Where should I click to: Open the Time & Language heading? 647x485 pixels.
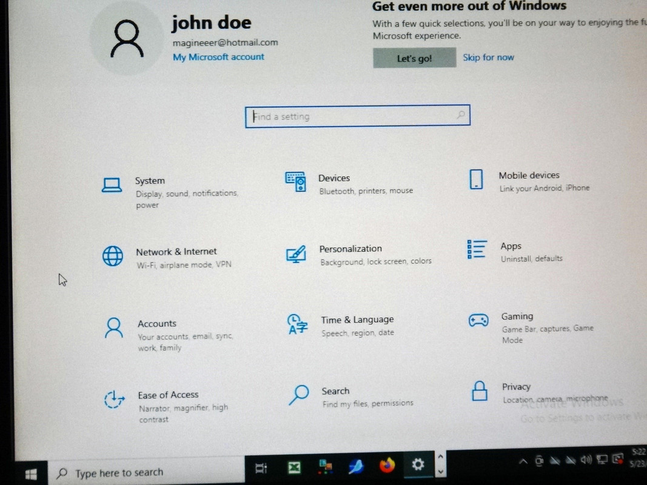click(x=357, y=319)
